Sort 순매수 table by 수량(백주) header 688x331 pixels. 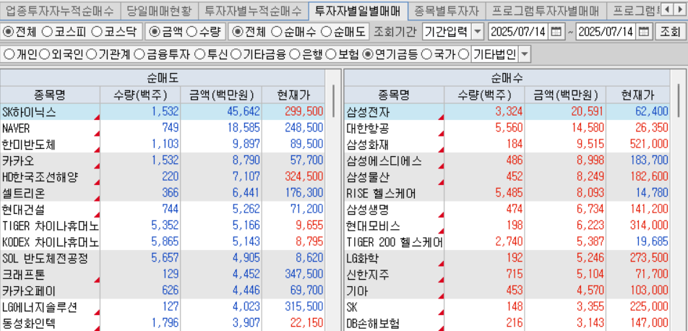(484, 95)
